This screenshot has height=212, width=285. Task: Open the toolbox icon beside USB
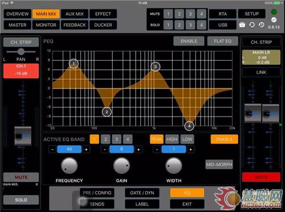tap(242, 25)
